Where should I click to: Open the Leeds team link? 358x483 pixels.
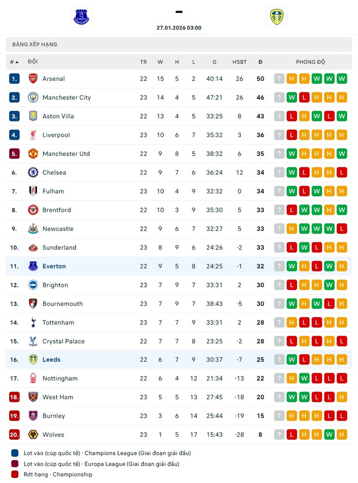pyautogui.click(x=51, y=360)
